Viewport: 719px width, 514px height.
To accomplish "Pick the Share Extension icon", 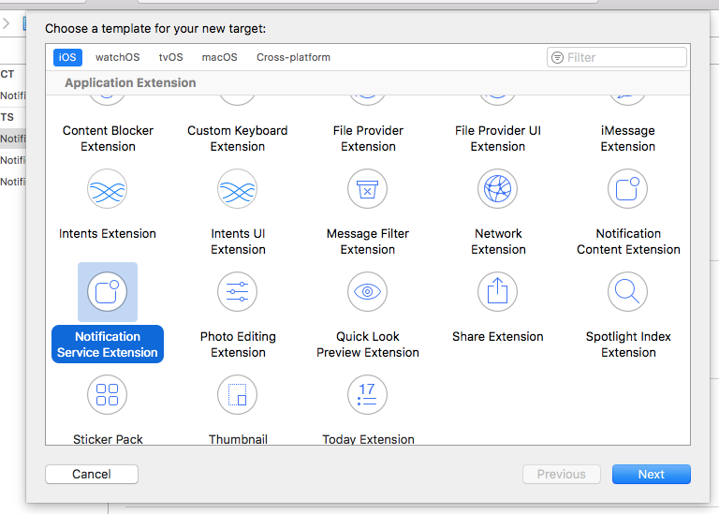I will [x=497, y=291].
